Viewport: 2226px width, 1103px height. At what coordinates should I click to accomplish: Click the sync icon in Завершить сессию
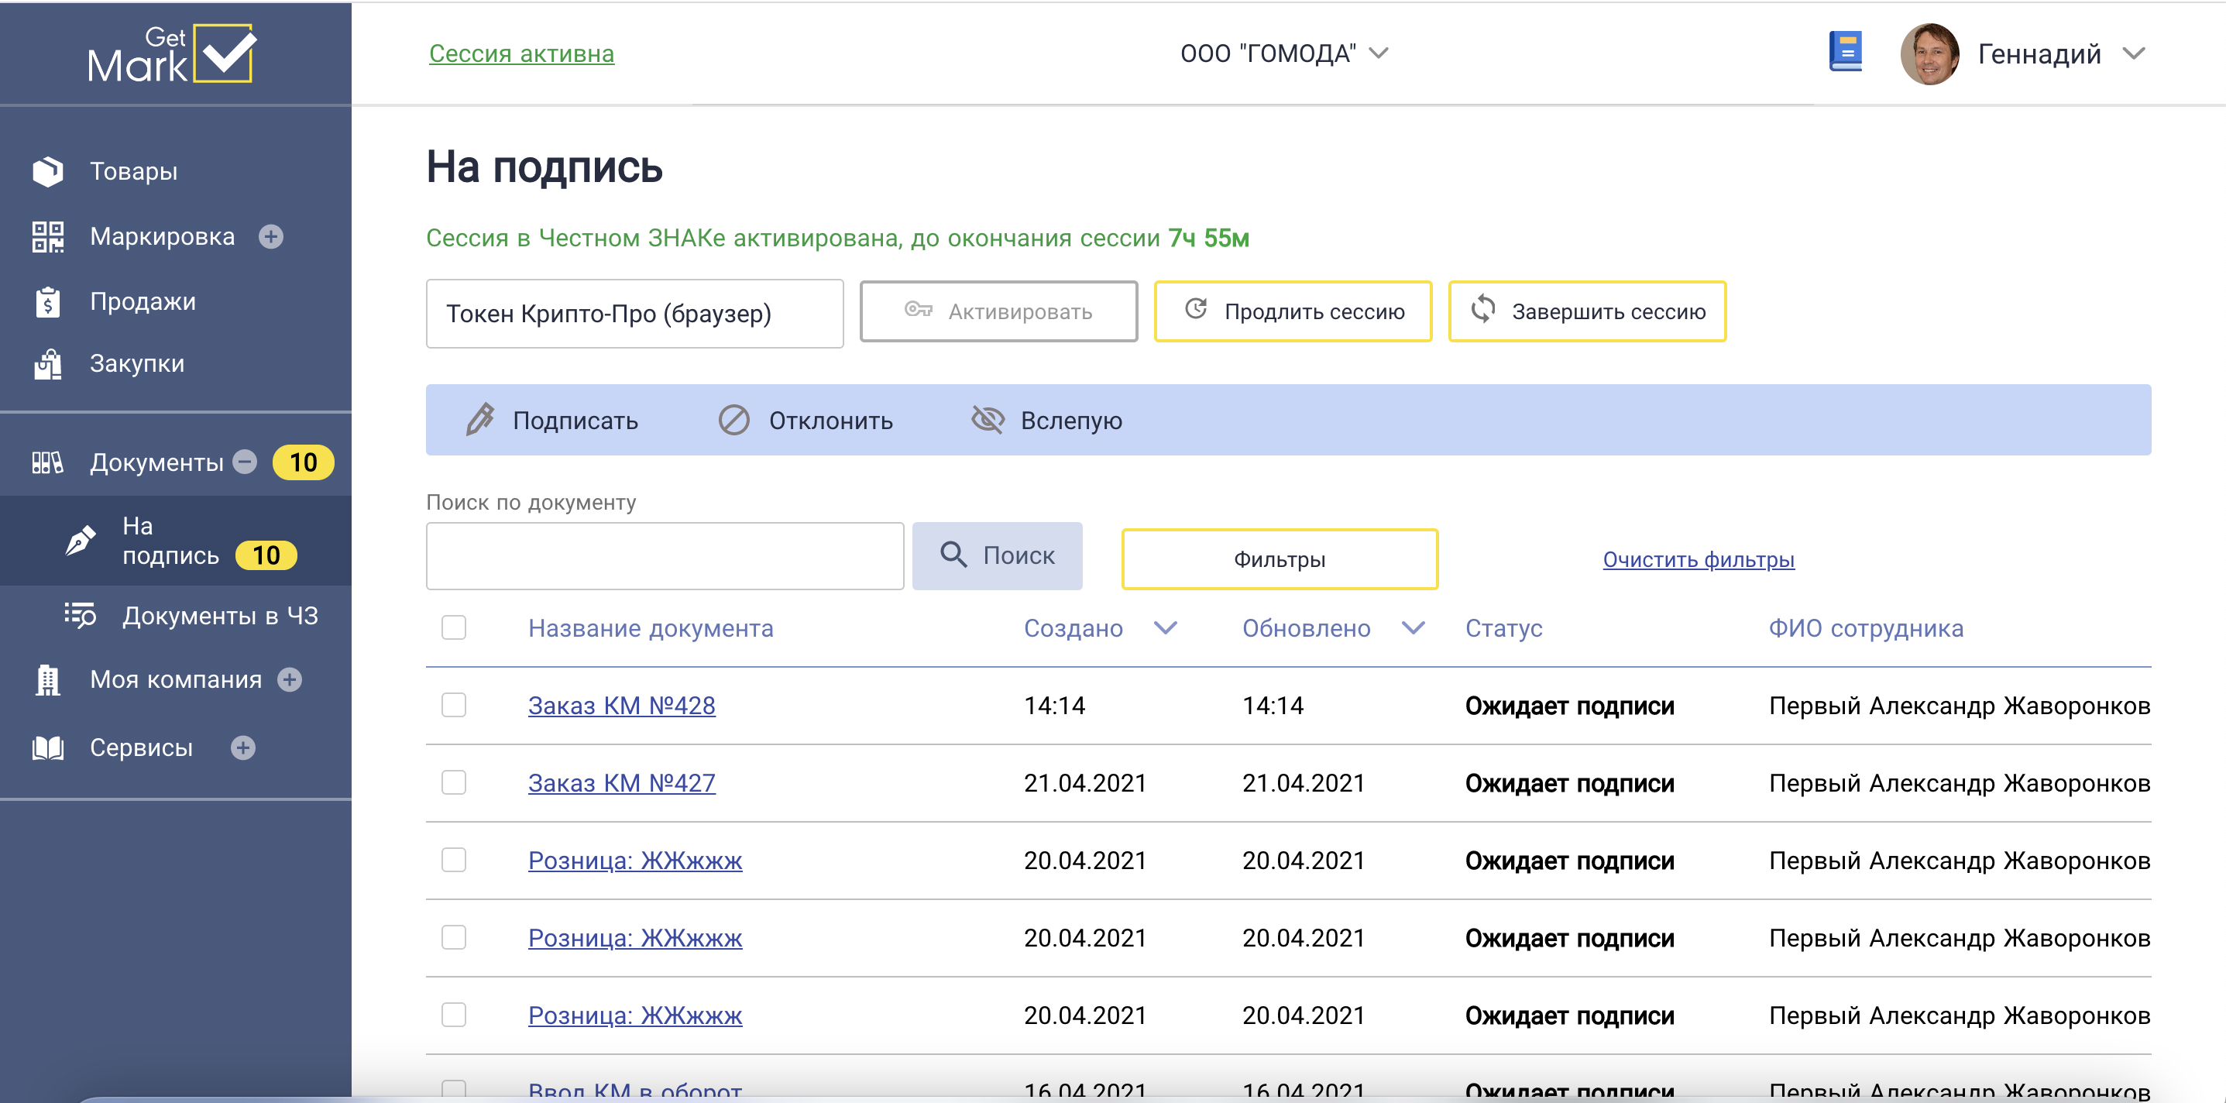click(1484, 308)
